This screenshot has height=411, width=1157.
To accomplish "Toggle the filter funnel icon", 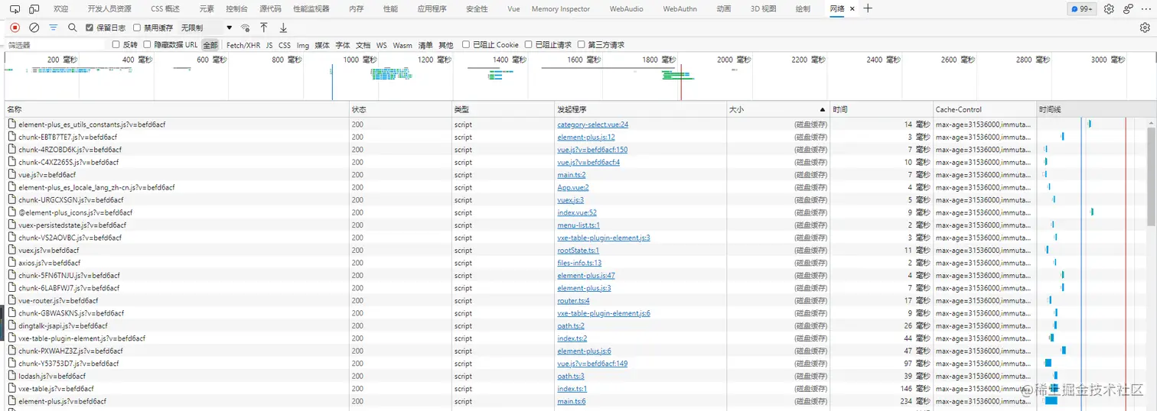I will (x=53, y=28).
